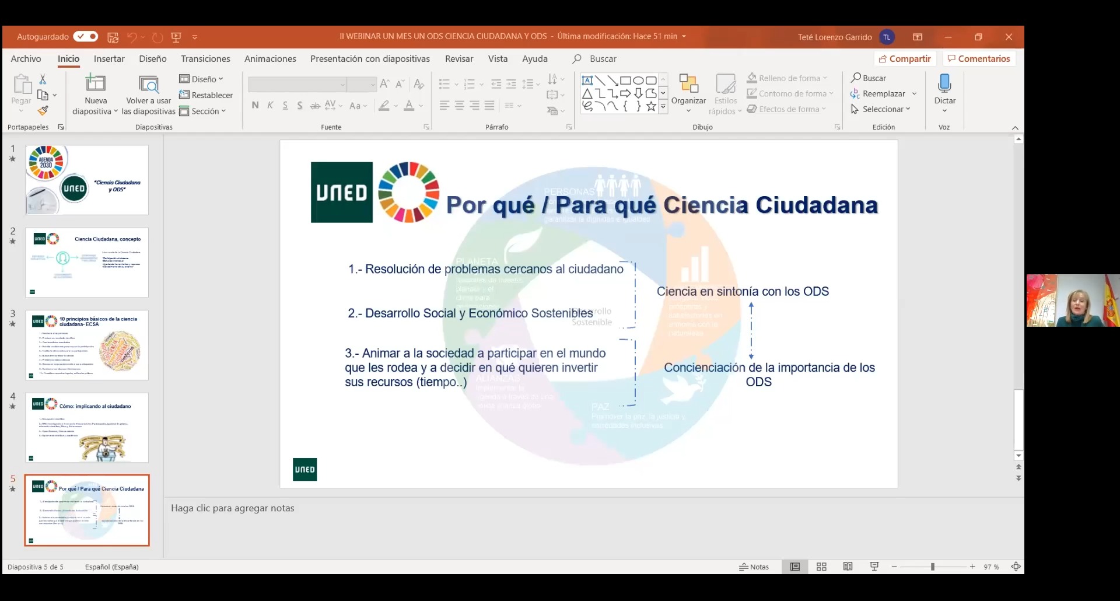Toggle text shadow formatting
Screen dimensions: 1120x601
coord(300,106)
